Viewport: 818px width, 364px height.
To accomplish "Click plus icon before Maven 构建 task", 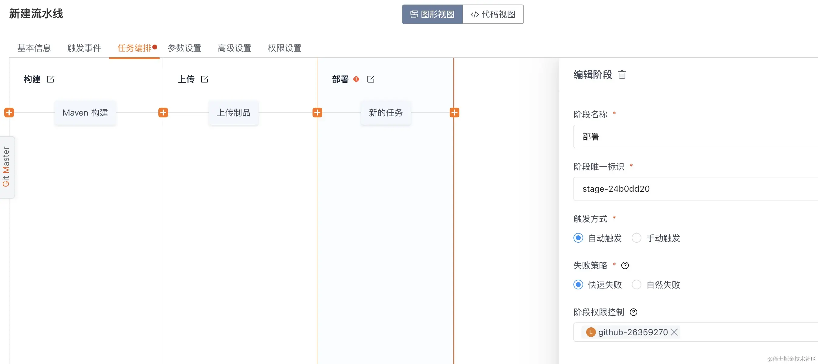I will (9, 112).
